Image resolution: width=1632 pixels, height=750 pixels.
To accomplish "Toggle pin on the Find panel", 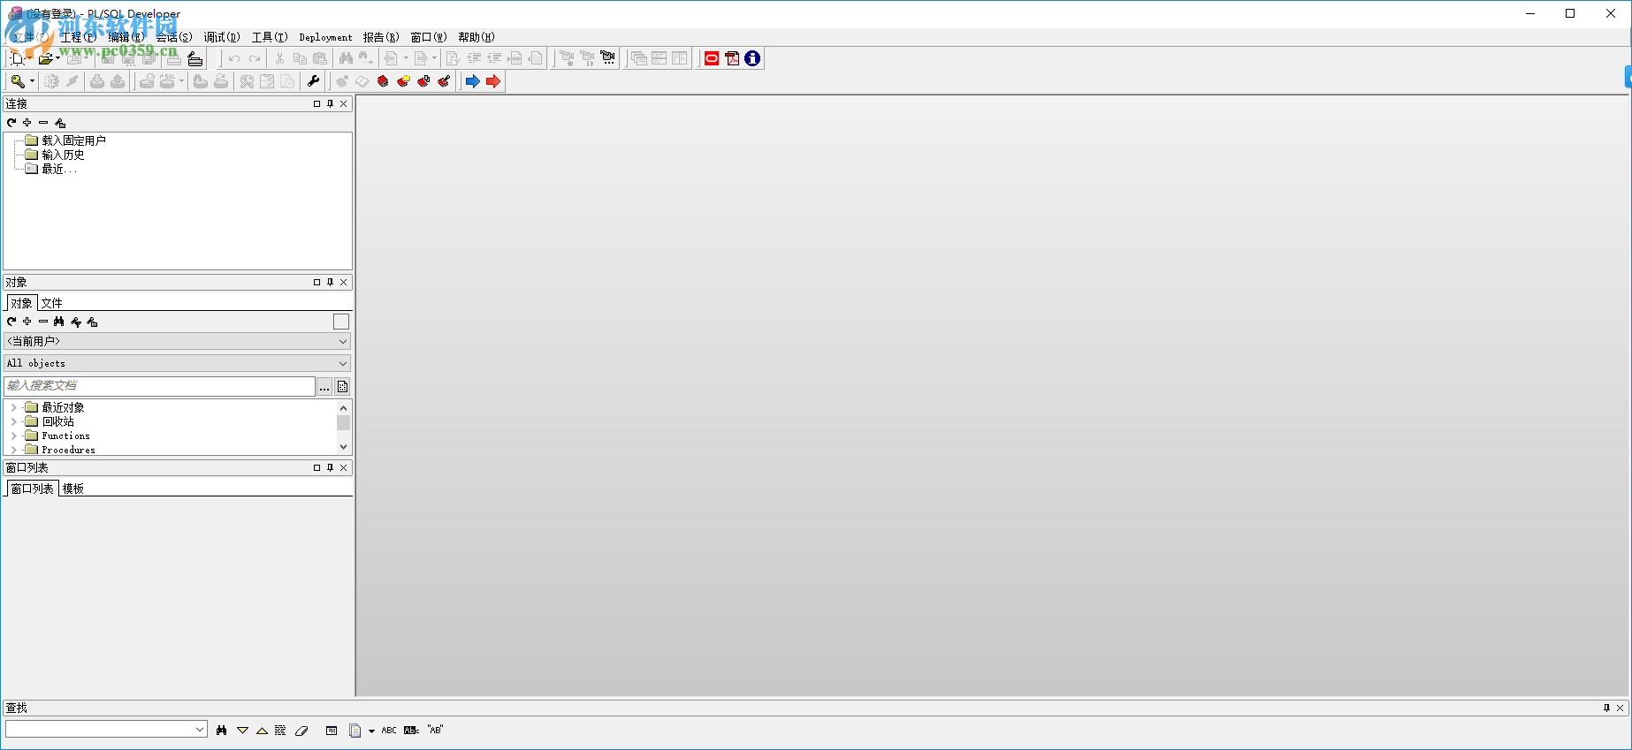I will click(x=1606, y=708).
